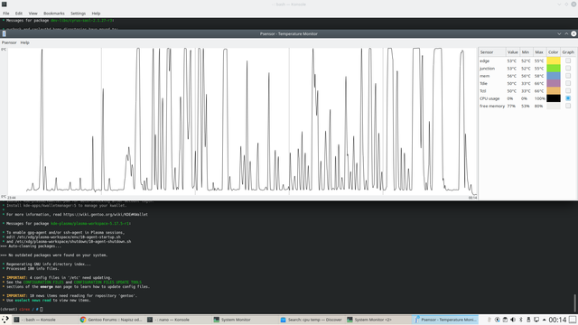Open the Edit menu in Konsole
Viewport: 578px width, 325px height.
tap(19, 14)
